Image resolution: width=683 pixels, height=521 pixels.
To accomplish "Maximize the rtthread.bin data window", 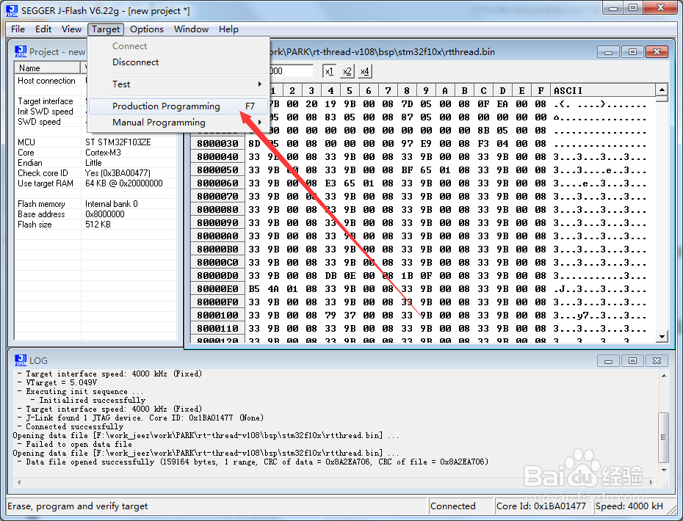I will [632, 52].
